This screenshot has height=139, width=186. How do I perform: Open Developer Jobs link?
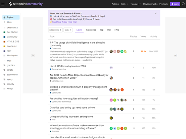(150, 4)
